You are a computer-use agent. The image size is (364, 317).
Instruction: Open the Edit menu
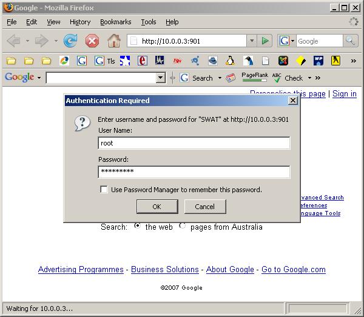pos(32,22)
